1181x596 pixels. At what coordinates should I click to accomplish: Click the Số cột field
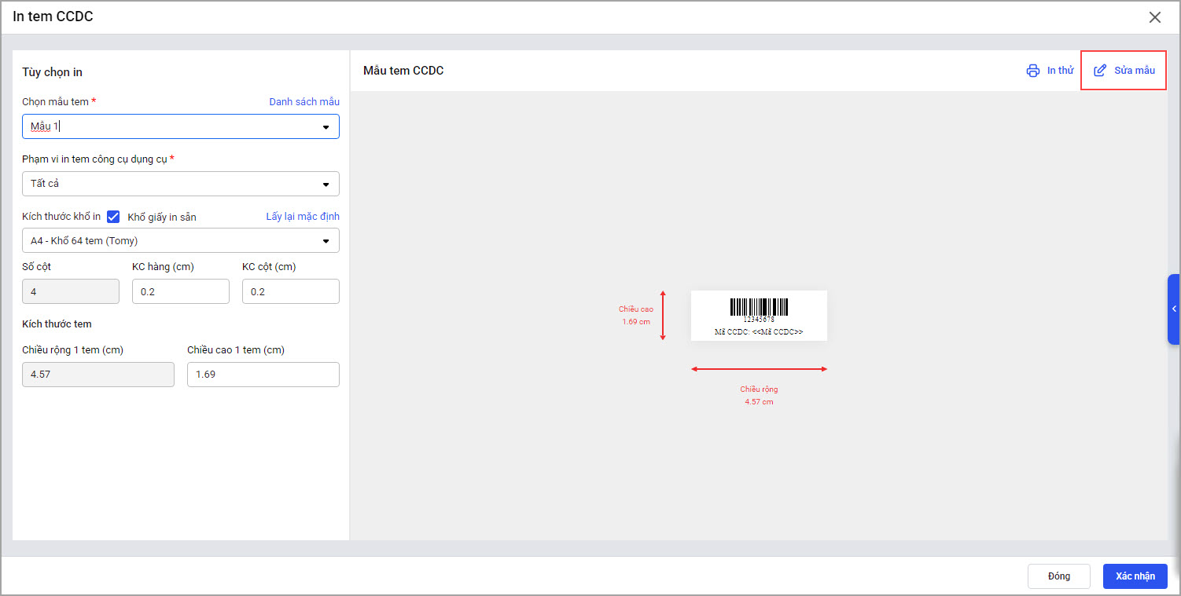71,291
